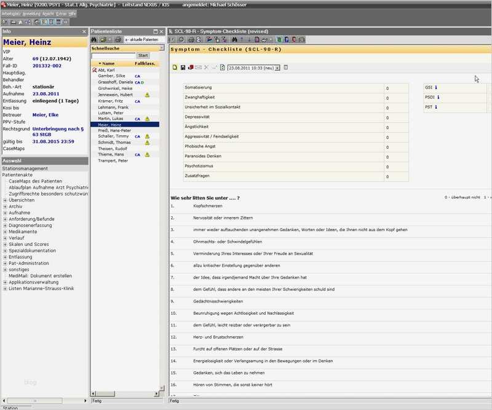Open the date dropdown 23.08.2011 10:33
Image resolution: width=492 pixels, height=410 pixels.
click(277, 68)
